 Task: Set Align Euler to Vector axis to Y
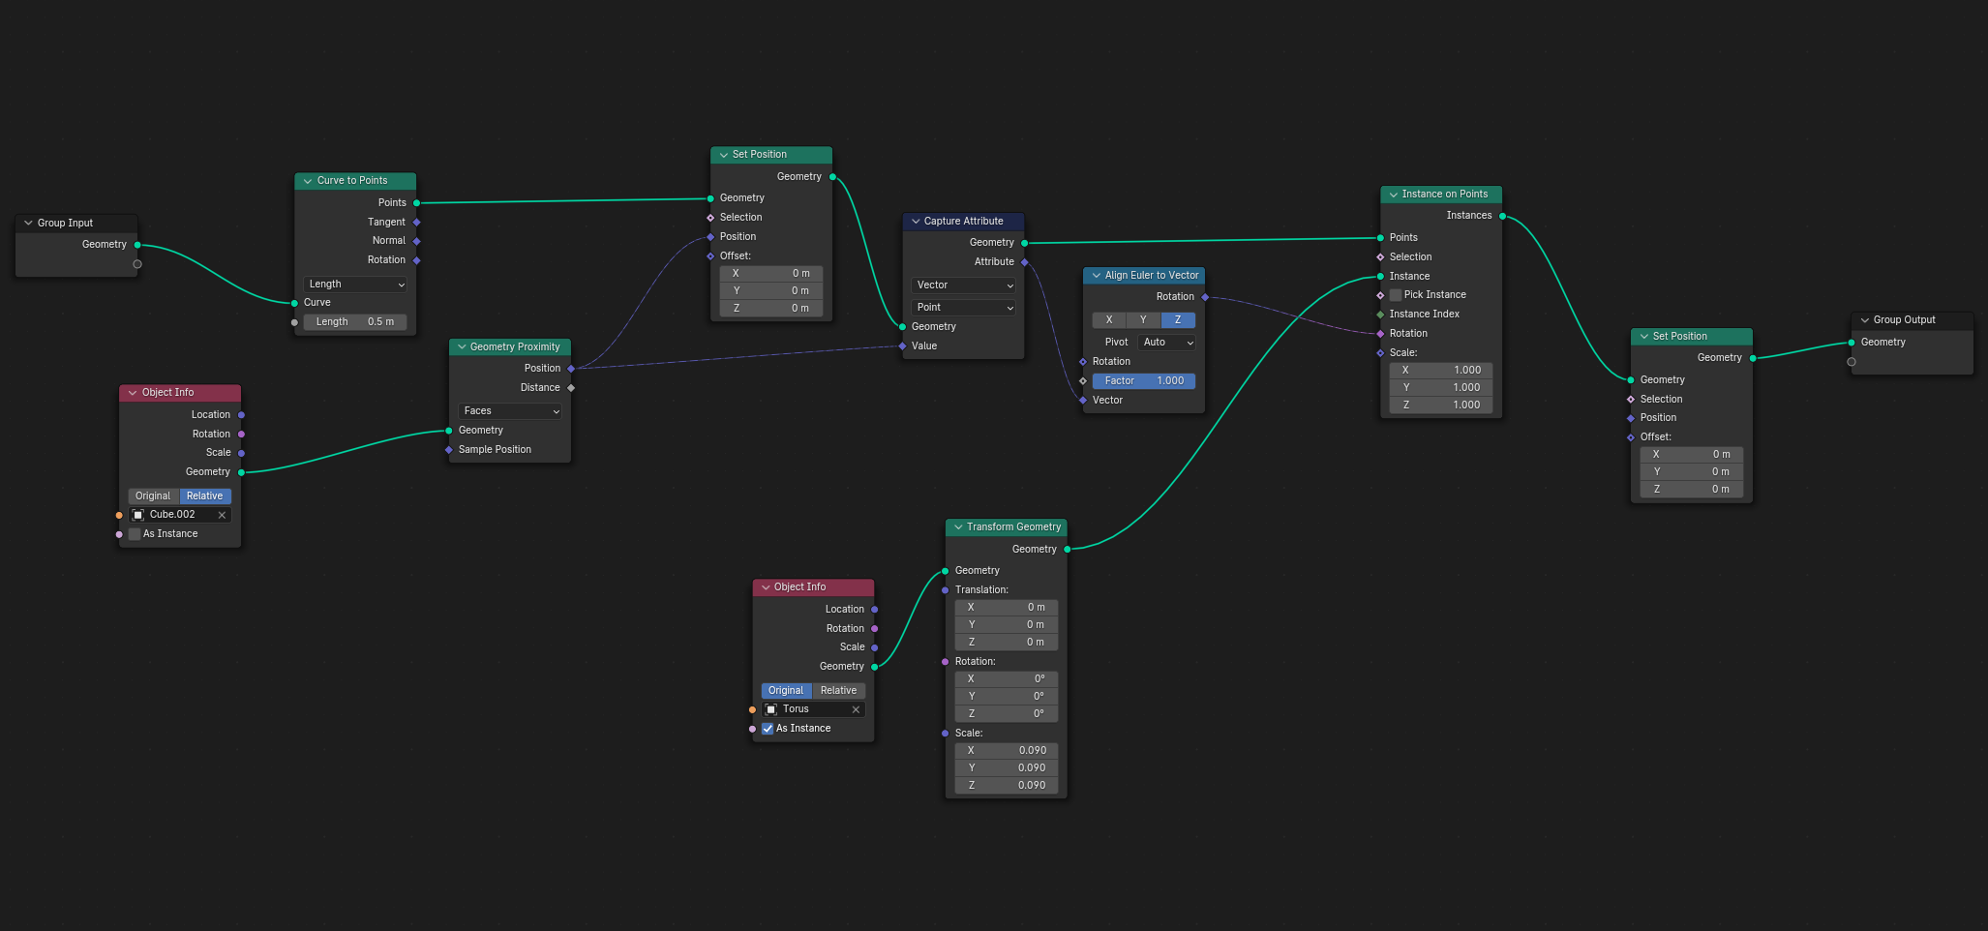pos(1143,320)
